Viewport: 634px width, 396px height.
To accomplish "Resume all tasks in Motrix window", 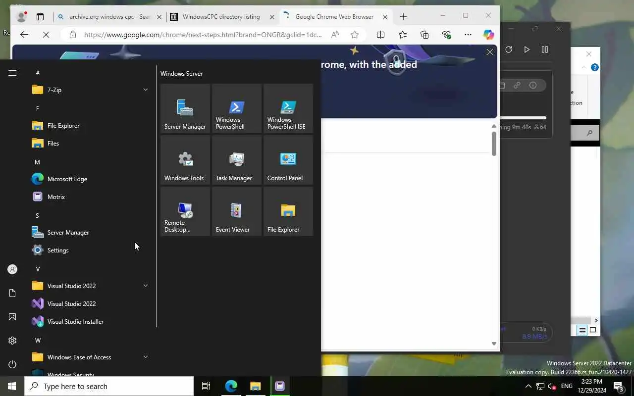I will point(527,49).
